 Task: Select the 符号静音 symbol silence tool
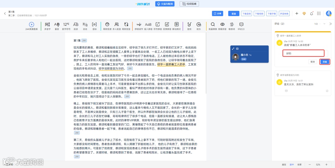[x=158, y=26]
